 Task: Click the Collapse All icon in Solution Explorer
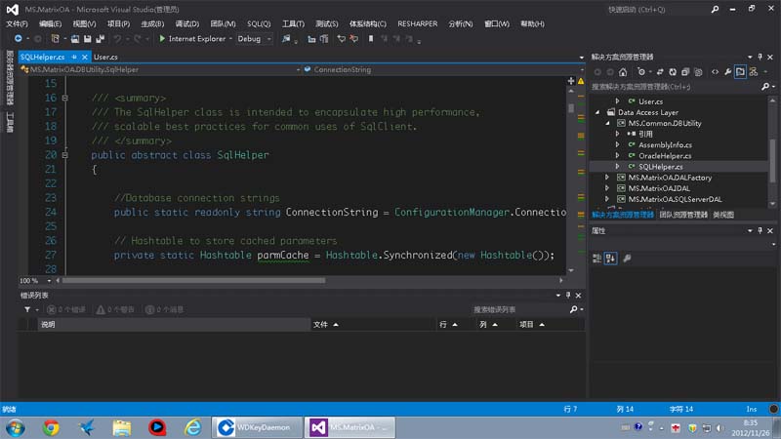685,72
